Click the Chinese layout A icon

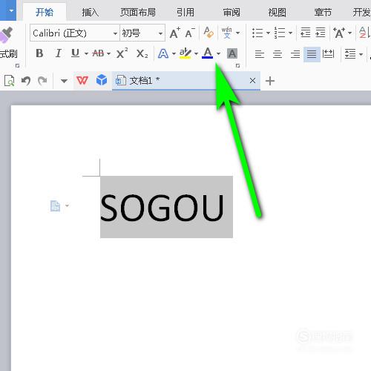click(339, 33)
